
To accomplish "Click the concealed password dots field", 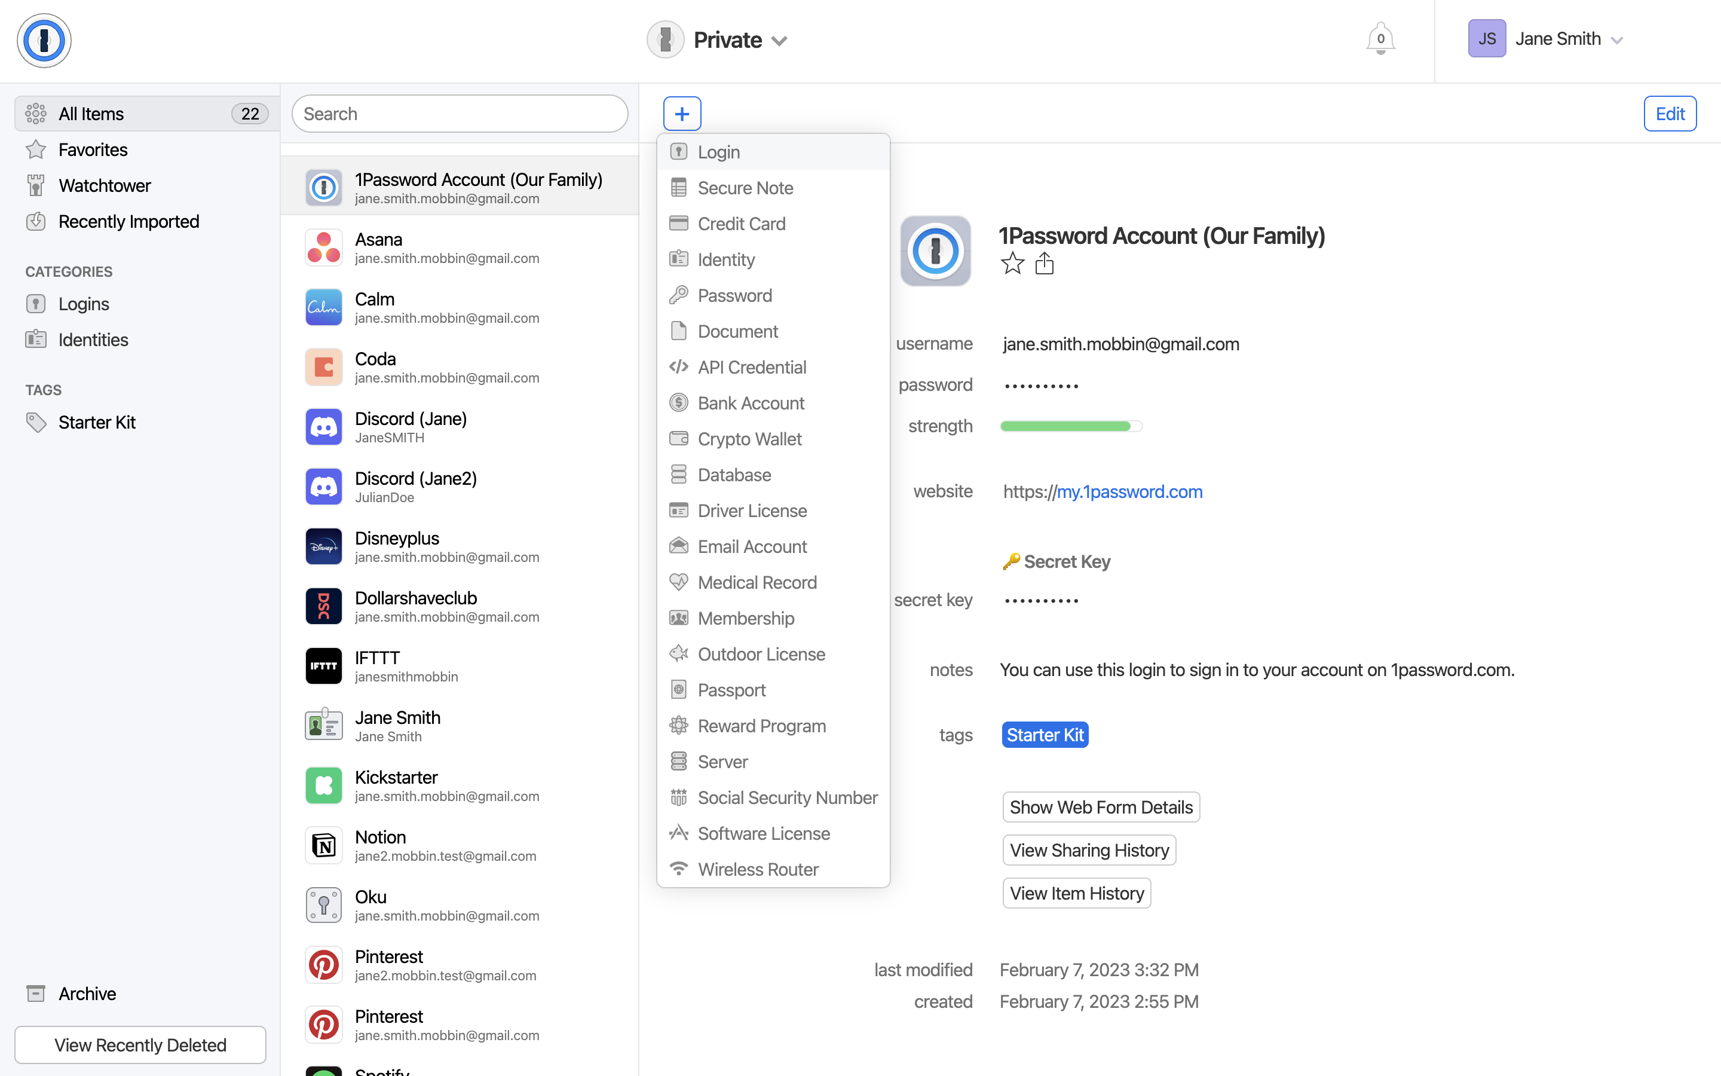I will tap(1041, 386).
